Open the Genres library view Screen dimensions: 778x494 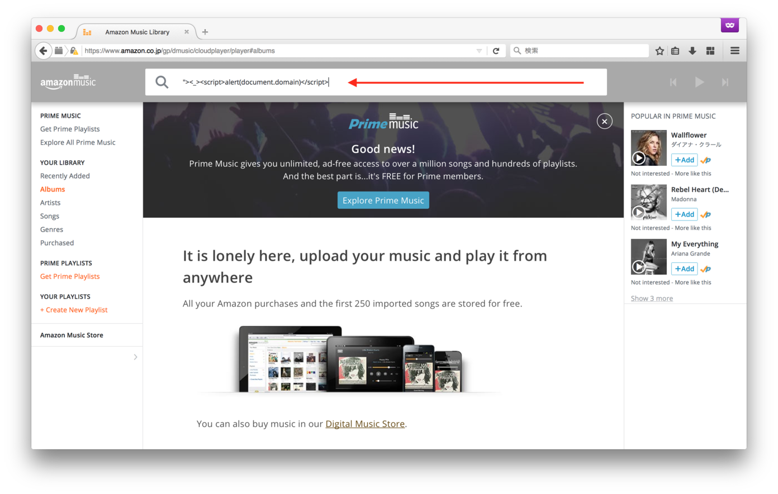coord(51,229)
